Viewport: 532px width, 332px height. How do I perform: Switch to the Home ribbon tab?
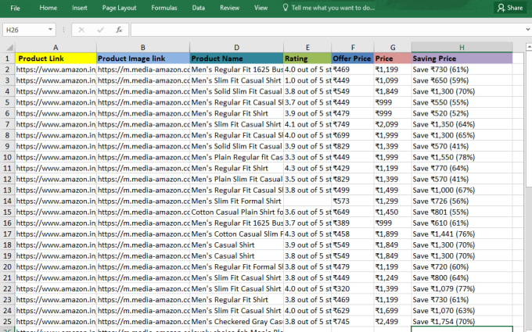click(49, 8)
